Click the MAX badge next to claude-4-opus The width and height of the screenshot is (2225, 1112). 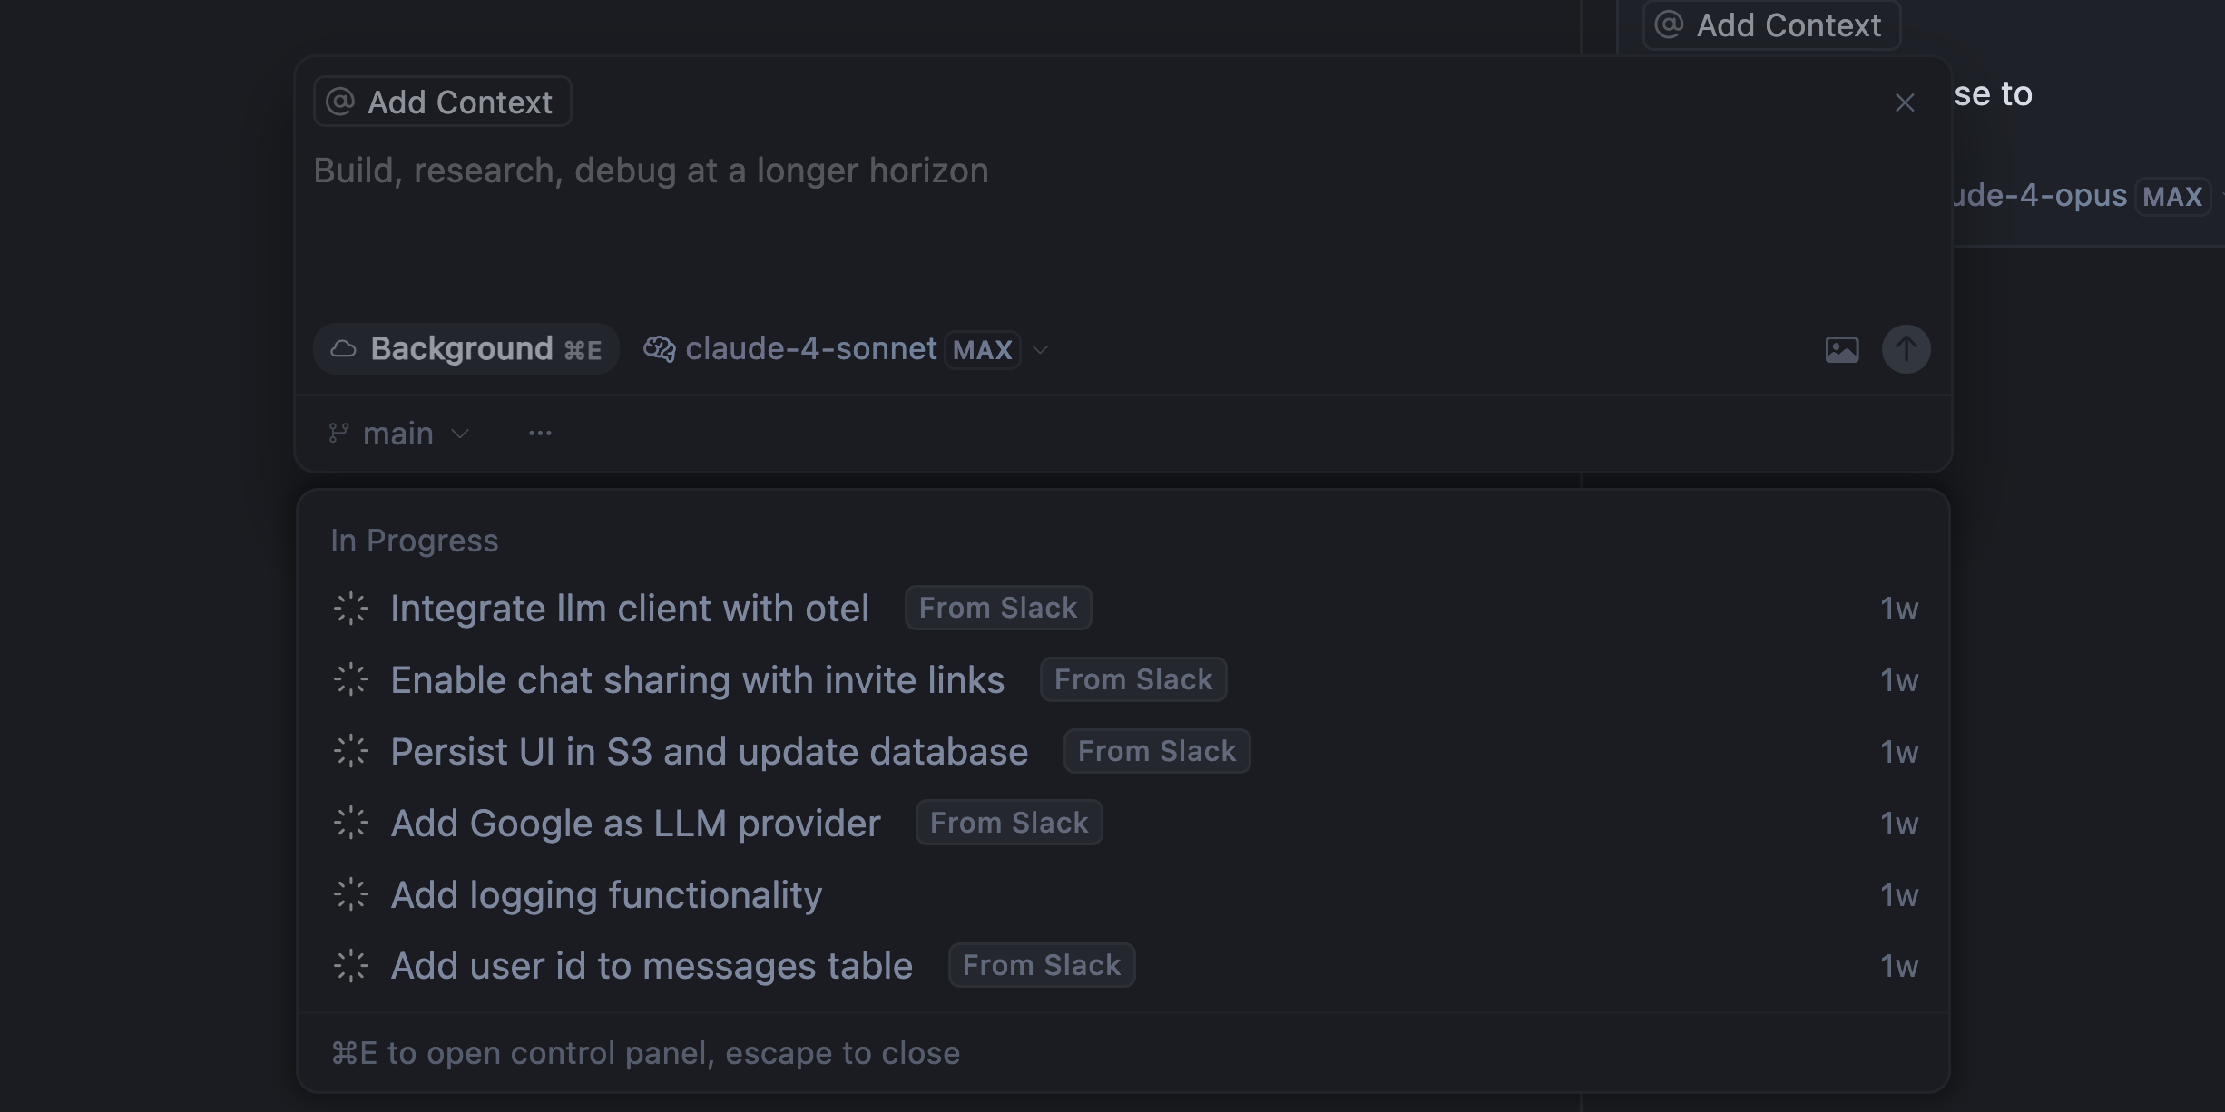[x=2172, y=197]
